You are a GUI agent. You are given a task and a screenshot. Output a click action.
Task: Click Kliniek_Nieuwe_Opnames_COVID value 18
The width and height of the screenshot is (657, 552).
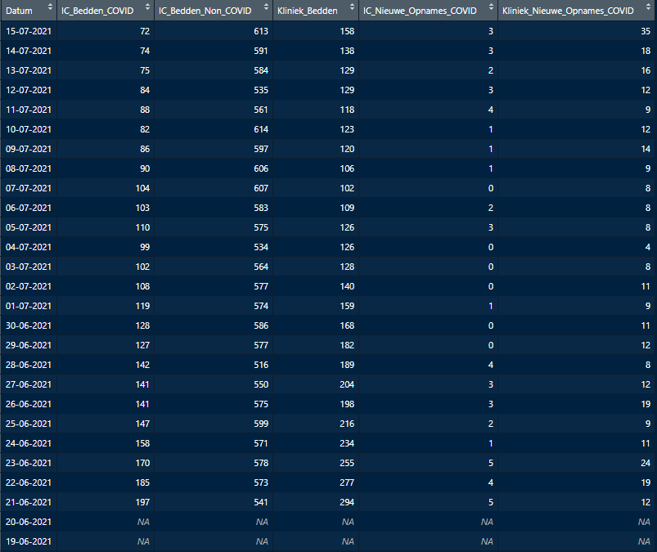click(x=646, y=51)
